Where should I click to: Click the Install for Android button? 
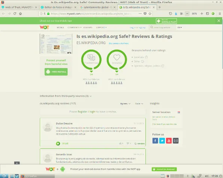(x=164, y=169)
